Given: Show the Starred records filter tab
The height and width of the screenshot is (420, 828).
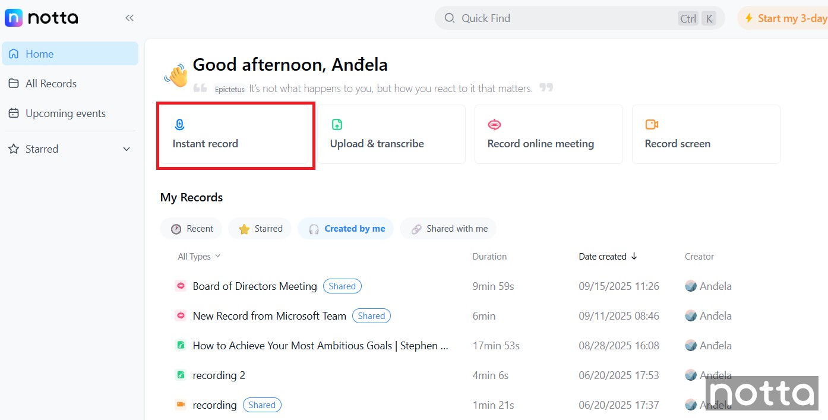Looking at the screenshot, I should [260, 229].
